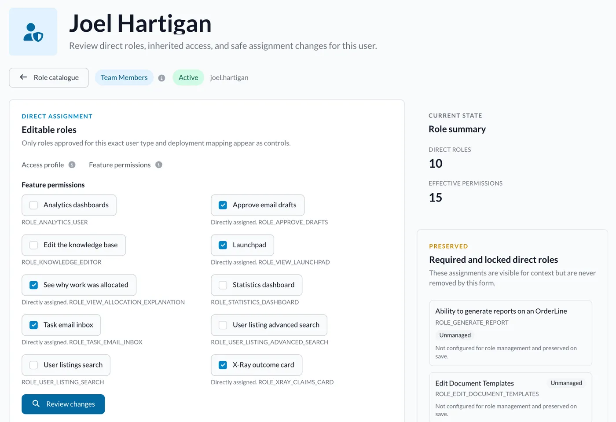Image resolution: width=616 pixels, height=422 pixels.
Task: Click ROLE_STATISTICS_DASHBOARD text
Action: [x=255, y=302]
